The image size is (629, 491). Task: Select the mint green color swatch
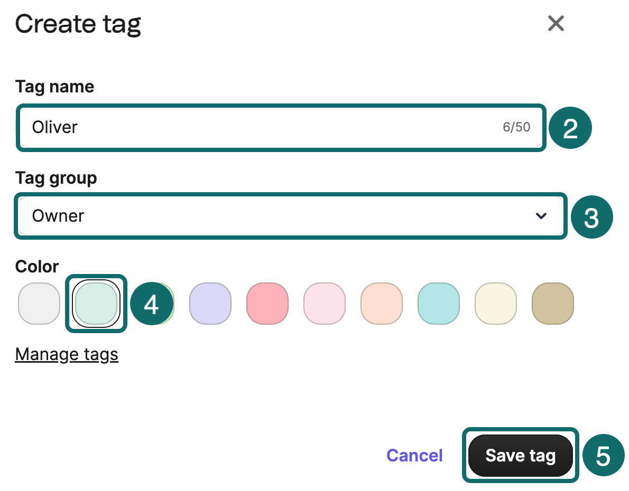coord(96,303)
